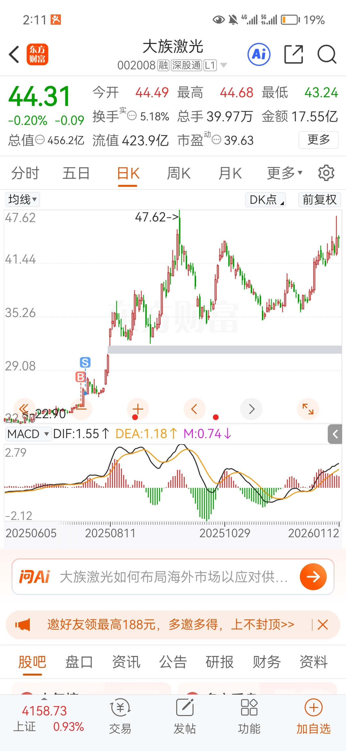This screenshot has width=346, height=751.
Task: Tap the chart zoom-out minus icon
Action: pyautogui.click(x=81, y=409)
